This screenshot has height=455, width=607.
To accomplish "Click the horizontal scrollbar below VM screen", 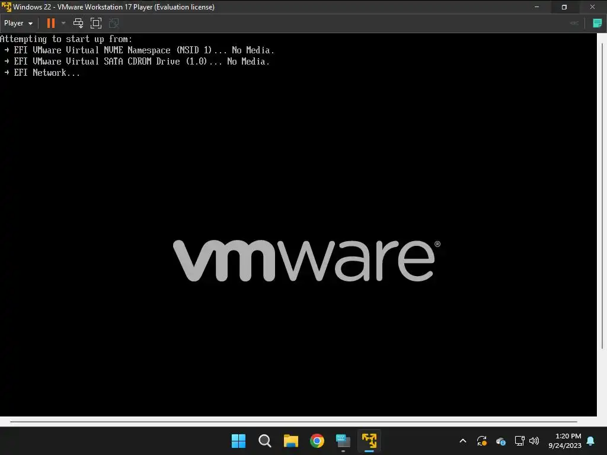I will coord(293,422).
